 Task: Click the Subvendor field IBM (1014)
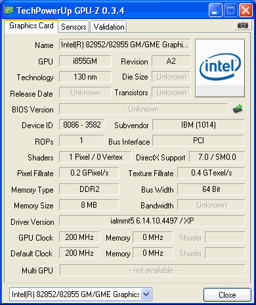(x=198, y=125)
